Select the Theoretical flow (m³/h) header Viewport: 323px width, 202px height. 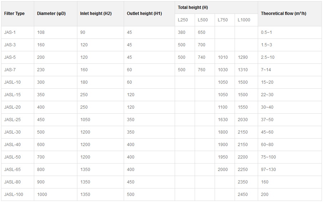point(283,14)
